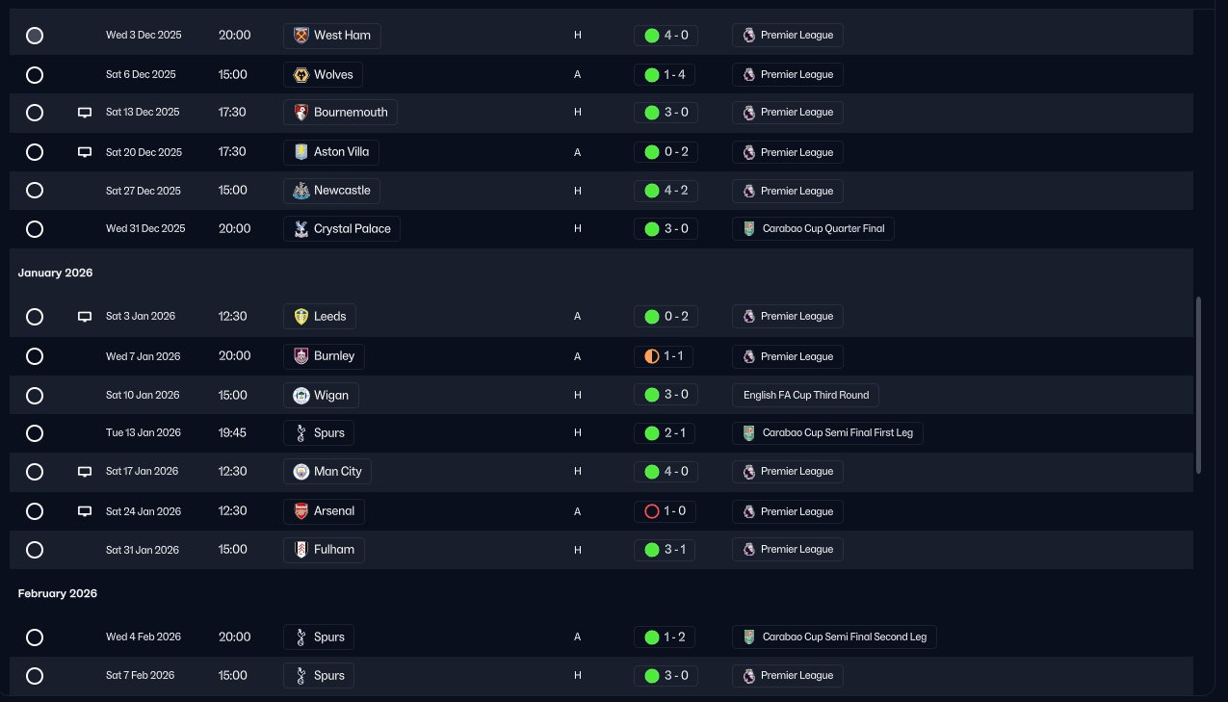The width and height of the screenshot is (1228, 702).
Task: Select the radio circle for the Fulham fixture
Action: (35, 550)
